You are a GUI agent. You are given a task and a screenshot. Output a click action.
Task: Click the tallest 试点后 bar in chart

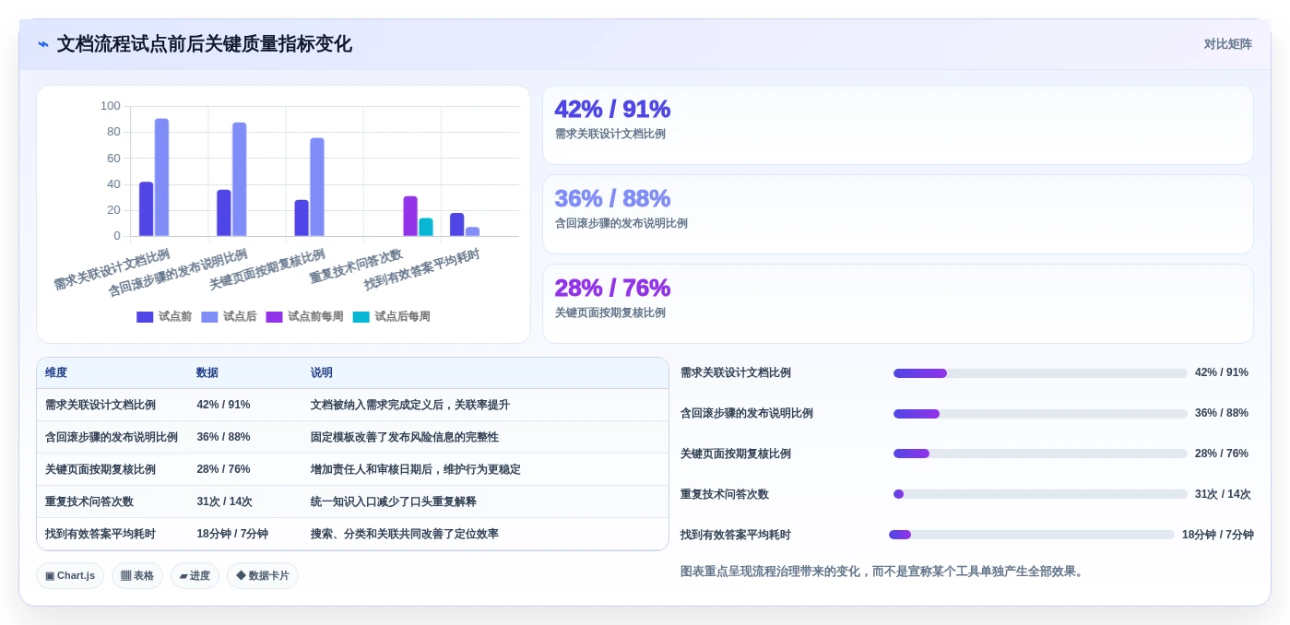point(161,177)
